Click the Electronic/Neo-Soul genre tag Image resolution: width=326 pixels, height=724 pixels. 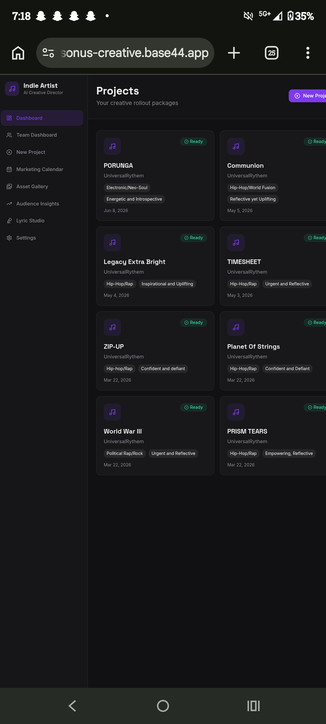pos(127,188)
